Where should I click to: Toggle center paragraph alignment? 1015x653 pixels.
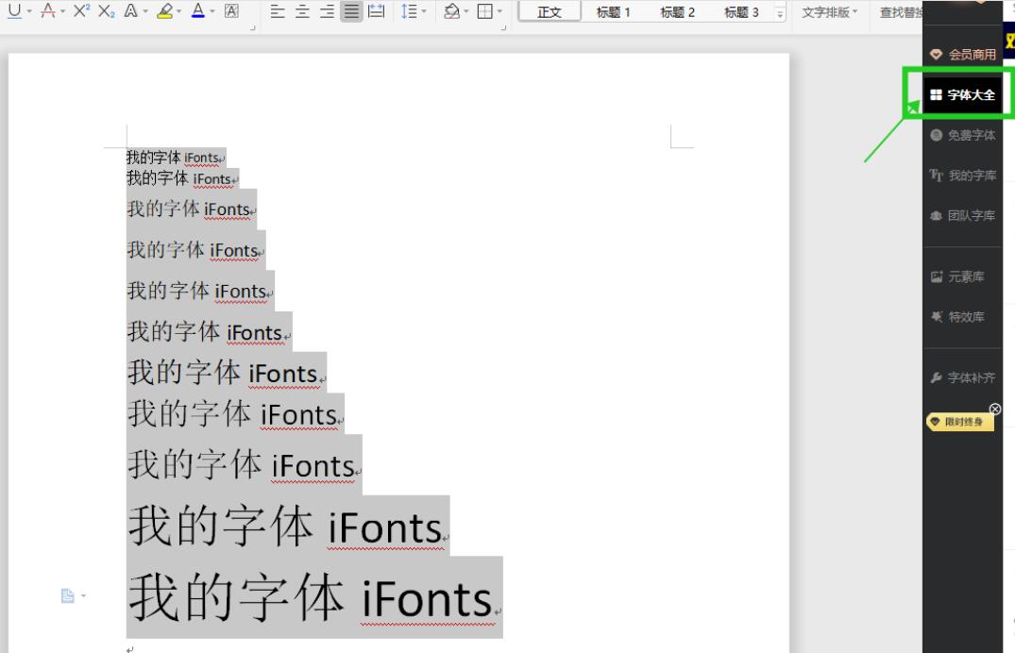(302, 12)
